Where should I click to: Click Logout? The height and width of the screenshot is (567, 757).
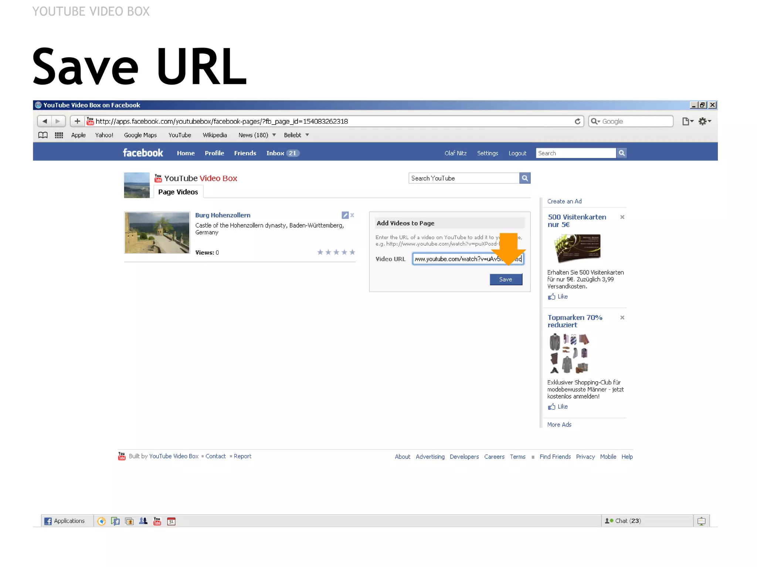coord(517,153)
